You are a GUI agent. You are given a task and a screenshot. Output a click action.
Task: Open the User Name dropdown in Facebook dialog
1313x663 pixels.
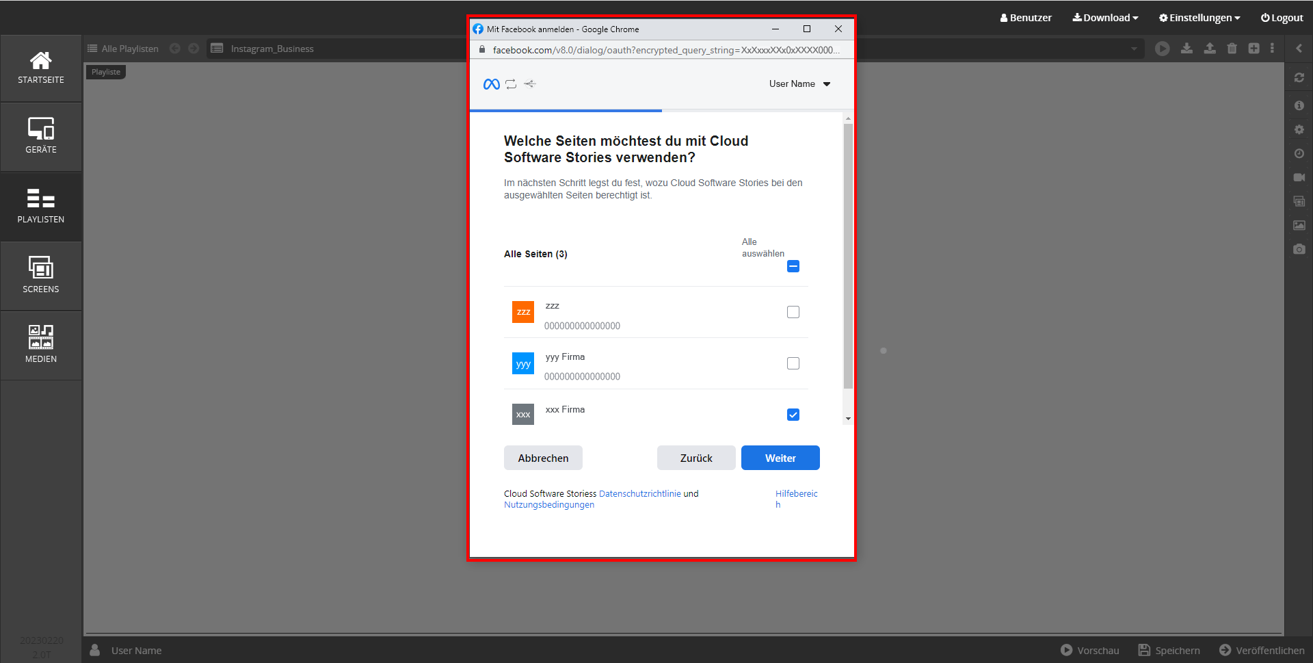tap(799, 84)
